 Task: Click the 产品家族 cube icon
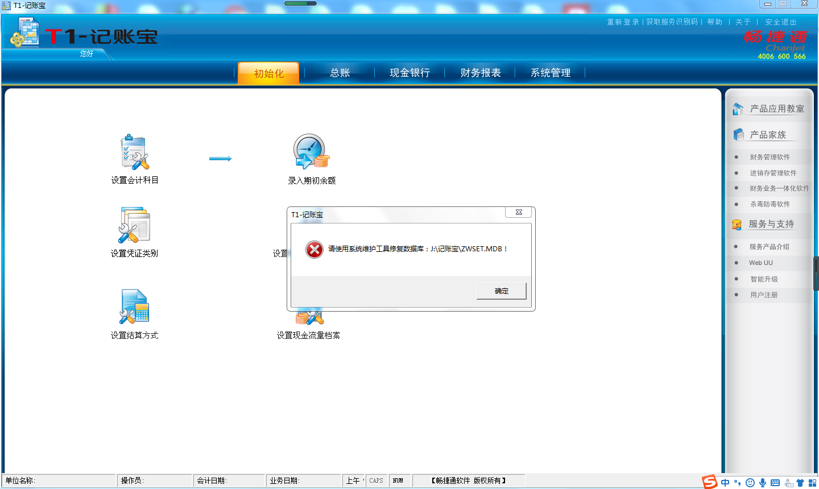(x=738, y=135)
